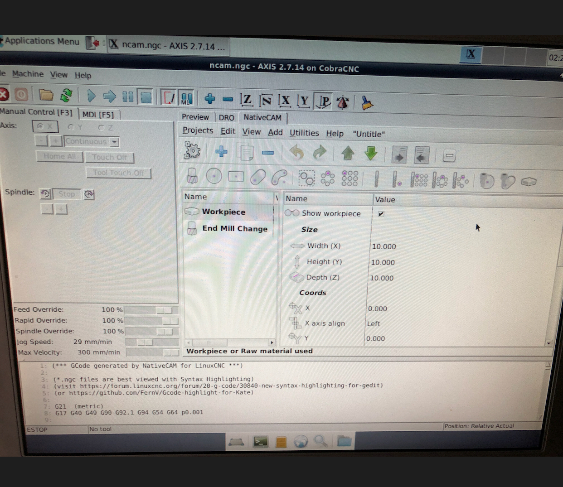Add straight slot feature
Viewport: 563px width, 487px height.
tap(258, 177)
